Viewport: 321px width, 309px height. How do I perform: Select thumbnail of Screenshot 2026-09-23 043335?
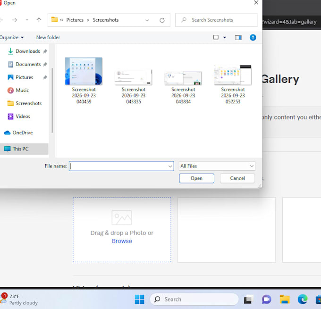tap(134, 77)
